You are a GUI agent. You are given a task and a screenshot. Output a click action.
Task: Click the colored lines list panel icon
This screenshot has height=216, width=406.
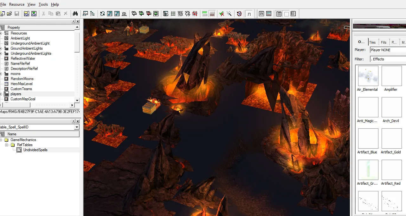point(269,14)
